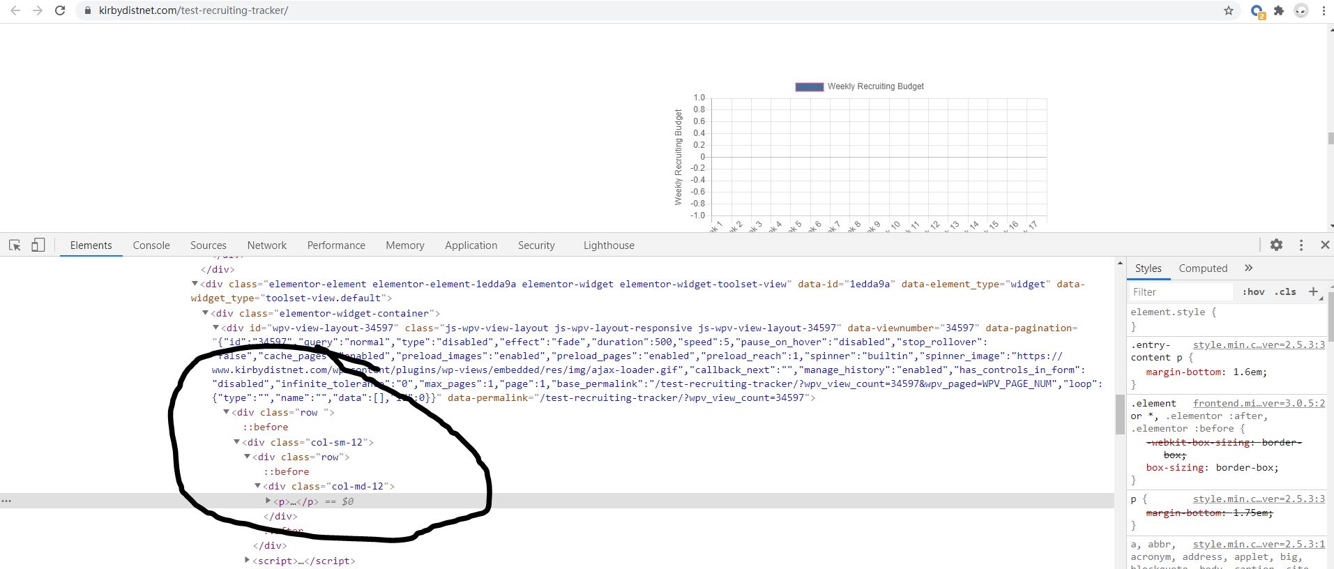Toggle the :hov element state panel

1253,291
